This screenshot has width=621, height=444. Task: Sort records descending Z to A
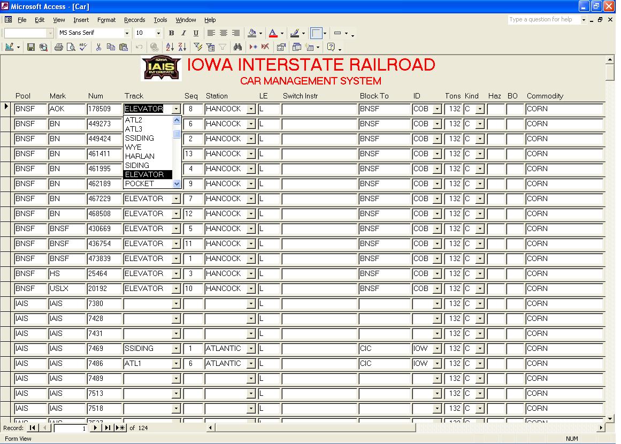(x=182, y=47)
